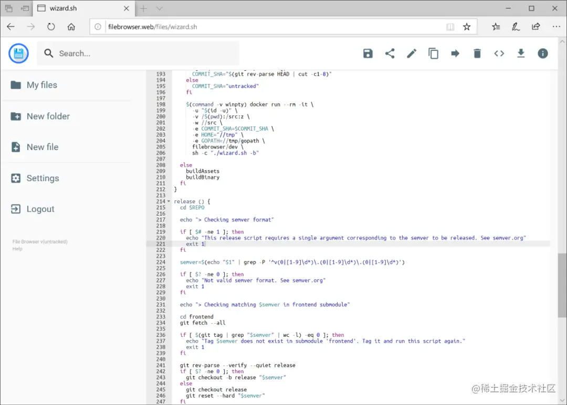
Task: Click the site information icon in address bar
Action: (98, 27)
